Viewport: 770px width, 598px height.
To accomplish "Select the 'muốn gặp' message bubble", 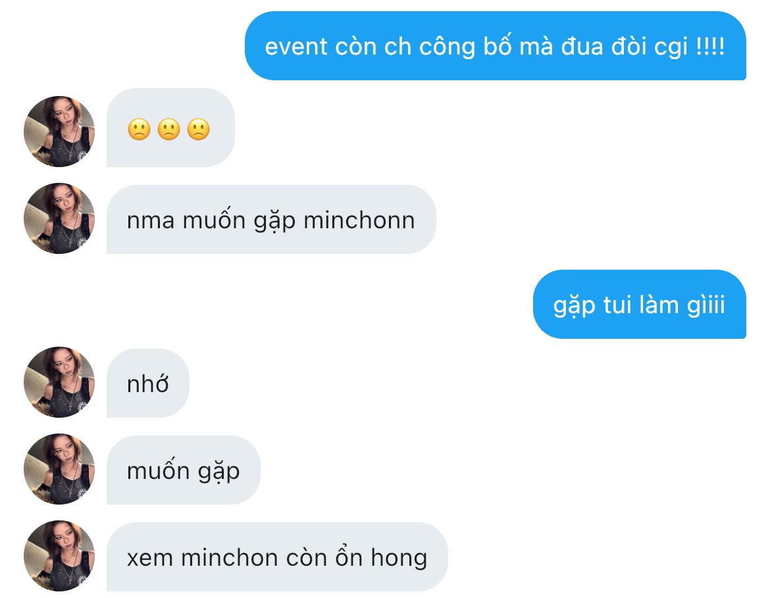I will 183,470.
